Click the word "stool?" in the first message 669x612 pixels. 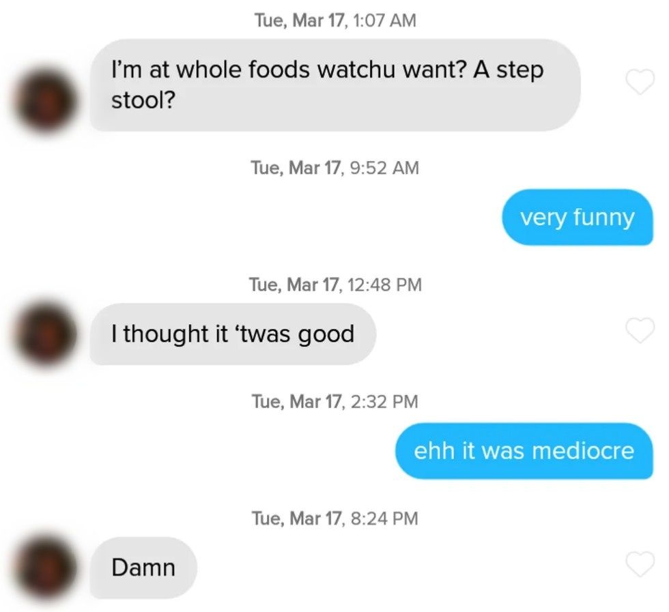pos(143,100)
